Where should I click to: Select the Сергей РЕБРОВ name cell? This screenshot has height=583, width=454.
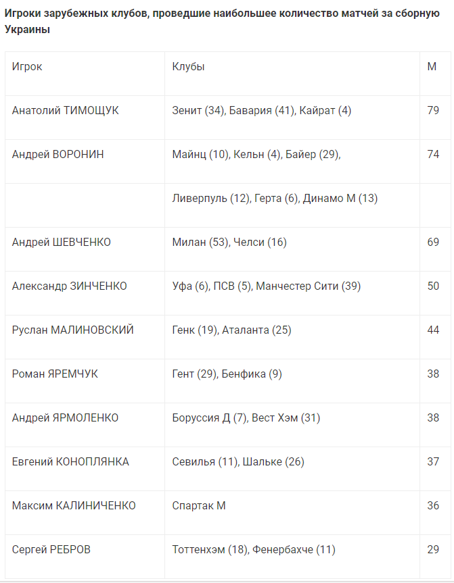click(x=51, y=550)
